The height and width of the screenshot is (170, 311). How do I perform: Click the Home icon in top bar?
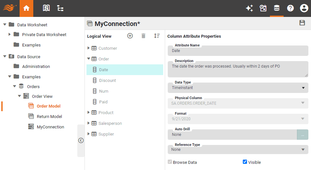(x=26, y=8)
